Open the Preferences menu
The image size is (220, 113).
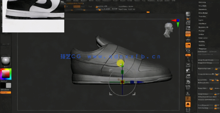tap(106, 1)
